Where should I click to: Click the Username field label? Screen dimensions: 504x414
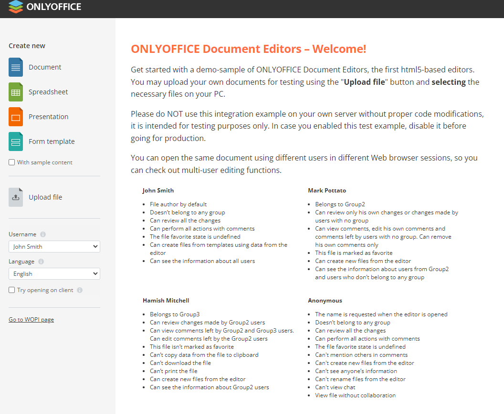22,234
